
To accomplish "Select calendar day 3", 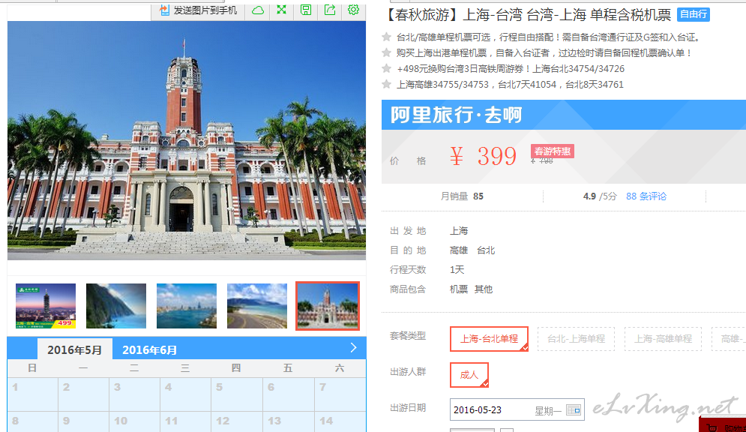I will pos(135,394).
